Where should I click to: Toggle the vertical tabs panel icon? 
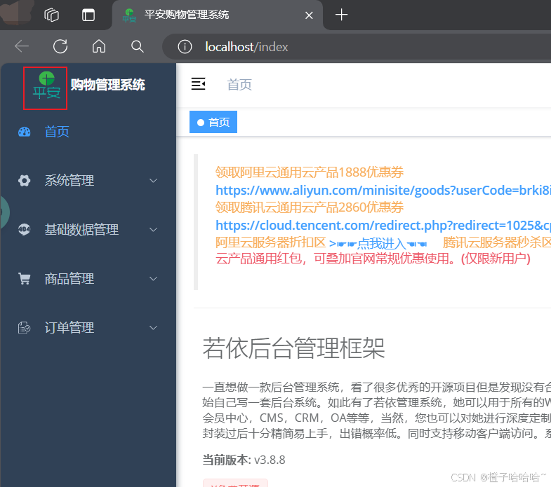(x=88, y=15)
